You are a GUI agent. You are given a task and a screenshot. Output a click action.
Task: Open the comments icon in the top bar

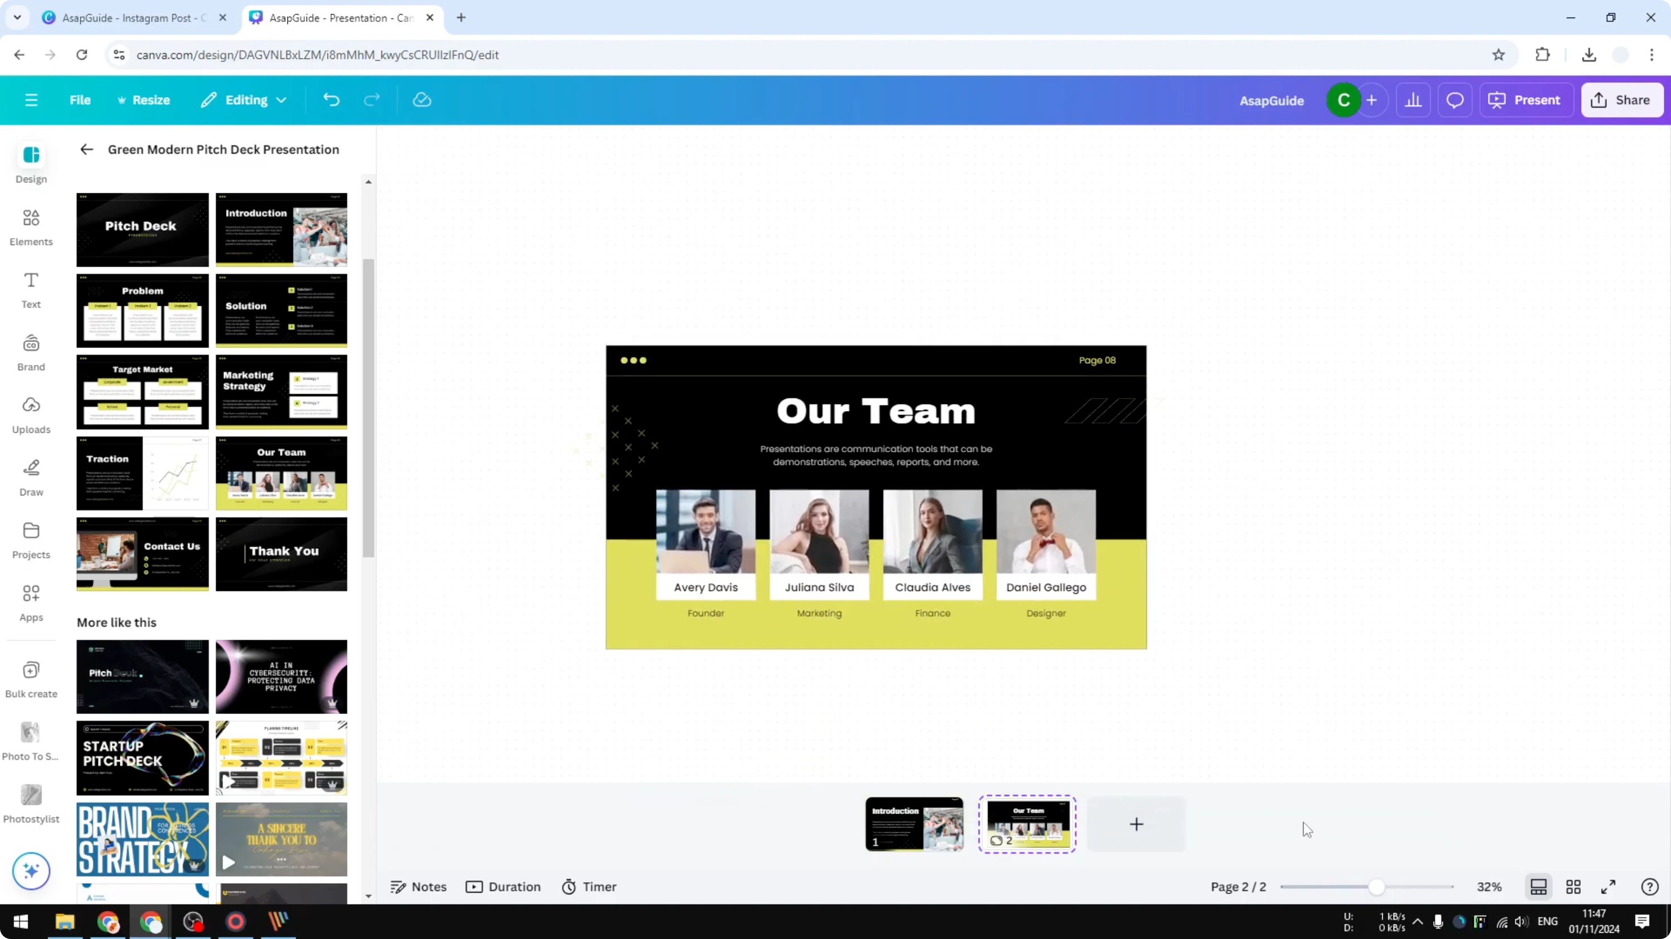pyautogui.click(x=1454, y=99)
